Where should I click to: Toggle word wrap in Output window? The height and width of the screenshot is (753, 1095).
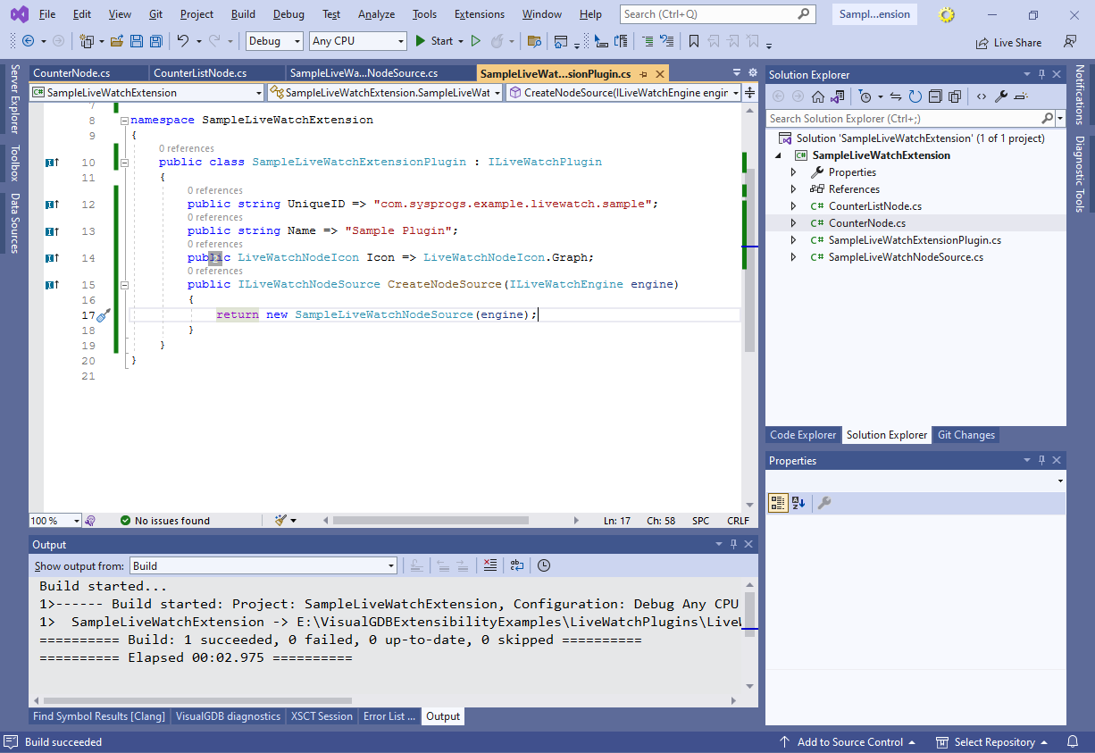[517, 565]
